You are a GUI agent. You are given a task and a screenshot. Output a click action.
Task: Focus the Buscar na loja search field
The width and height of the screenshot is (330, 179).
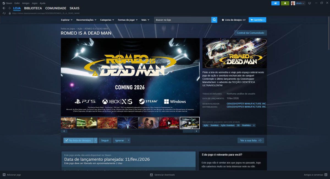(183, 20)
